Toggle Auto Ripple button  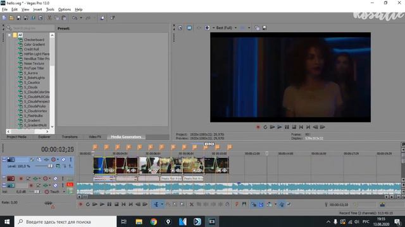pyautogui.click(x=269, y=204)
